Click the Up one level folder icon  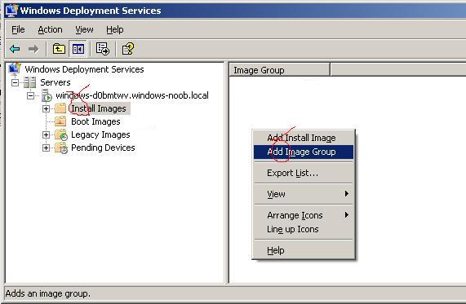[x=59, y=49]
